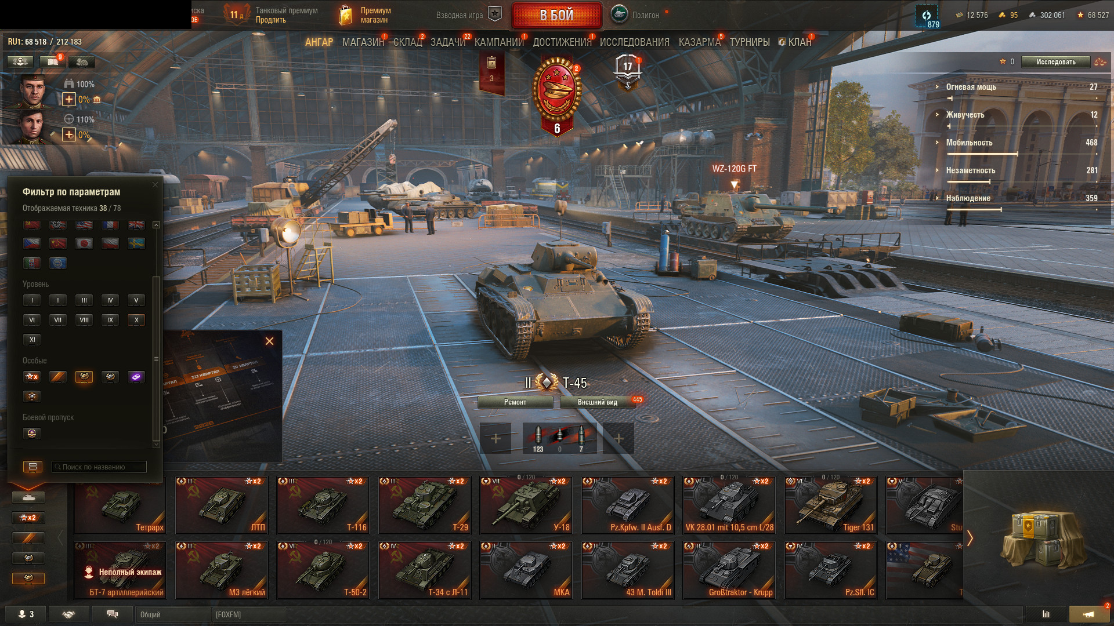Toggle the Sweden nation filter flag
Screen dimensions: 1114x626
[136, 243]
